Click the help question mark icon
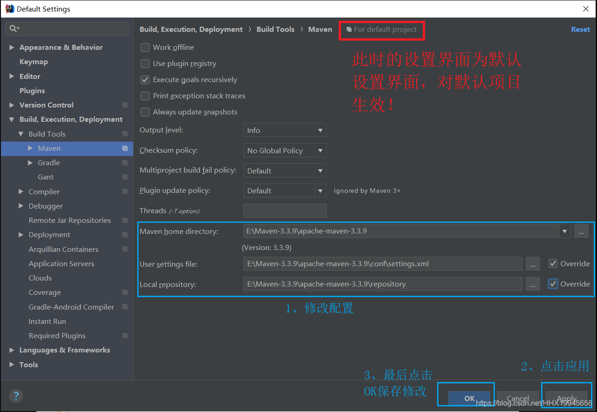This screenshot has width=597, height=412. pos(16,396)
